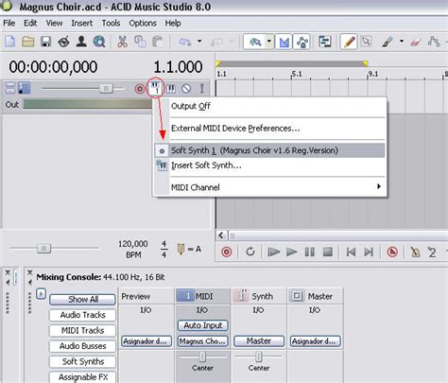Click the project tempo slider handle
448x383 pixels.
point(43,249)
